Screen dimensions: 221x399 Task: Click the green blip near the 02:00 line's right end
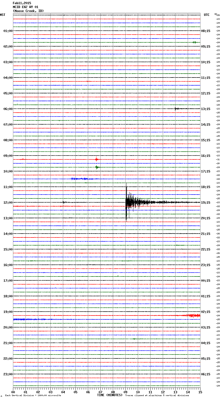click(194, 42)
